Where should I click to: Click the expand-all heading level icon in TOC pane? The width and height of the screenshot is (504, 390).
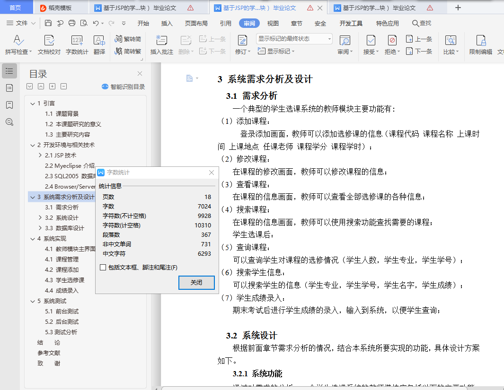pos(53,87)
